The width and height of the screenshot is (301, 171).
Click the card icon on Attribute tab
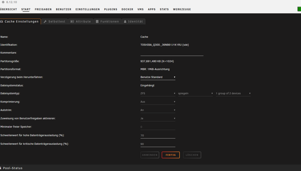[72, 22]
